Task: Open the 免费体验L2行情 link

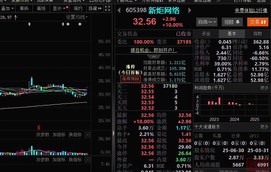Action: 251,10
